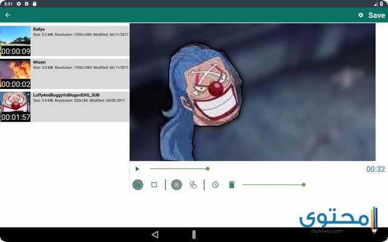Screen dimensions: 388x242
Task: Select the LuffyAndBuggyVsBlugoriENG_SUB title
Action: coord(66,95)
